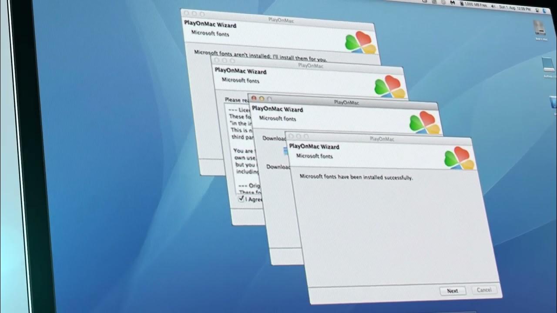Click 'Microsoft fonts aren't installed' text in rearmost wizard
Screen dimensions: 557x313
[260, 56]
